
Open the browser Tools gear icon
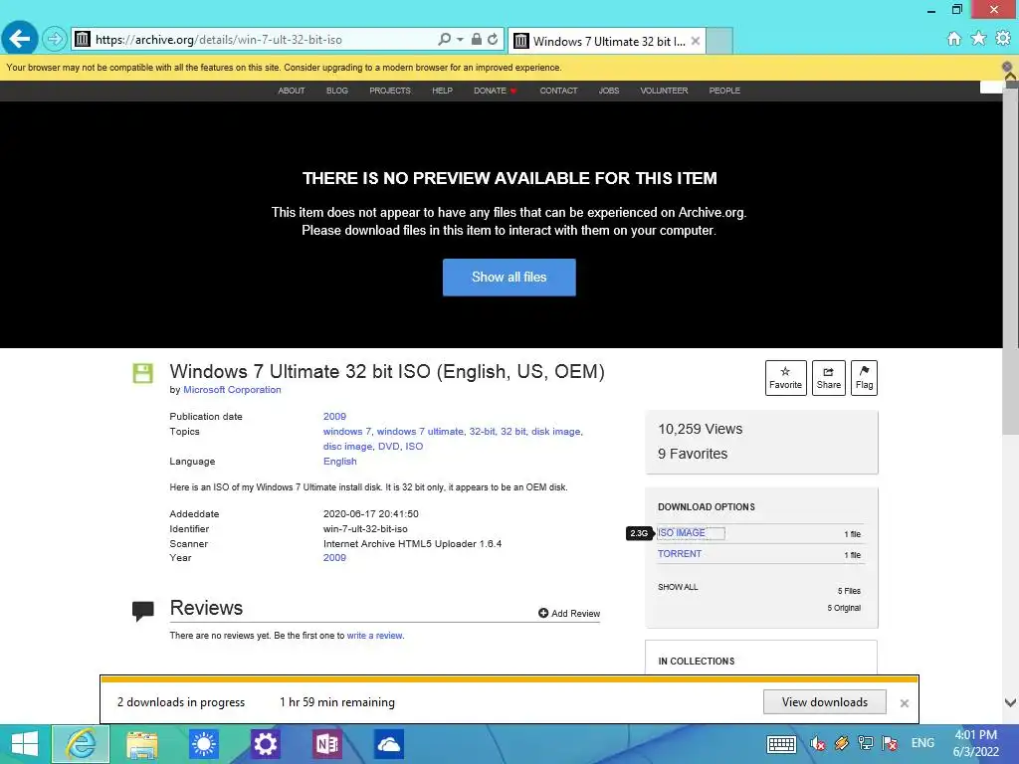click(1003, 39)
